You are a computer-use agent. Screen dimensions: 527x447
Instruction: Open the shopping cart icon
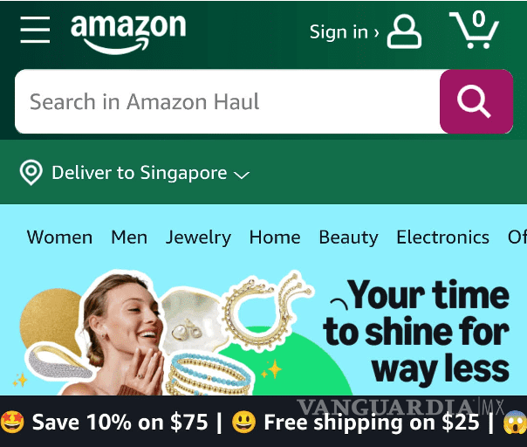coord(475,30)
